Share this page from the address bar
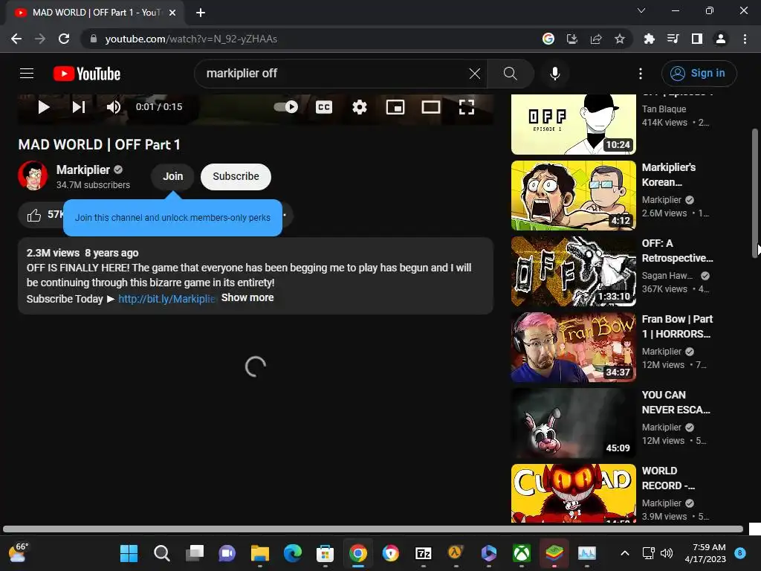761x571 pixels. [596, 39]
